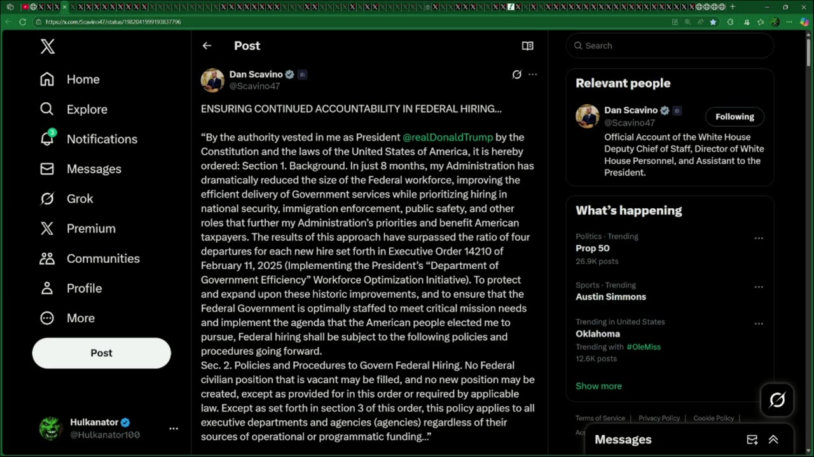
Task: Open Messages in the left navigation
Action: coord(81,169)
